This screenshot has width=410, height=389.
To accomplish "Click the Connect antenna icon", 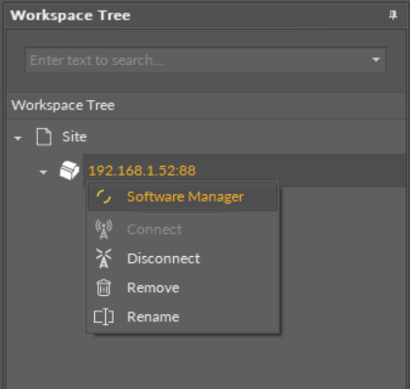I will coord(104,229).
